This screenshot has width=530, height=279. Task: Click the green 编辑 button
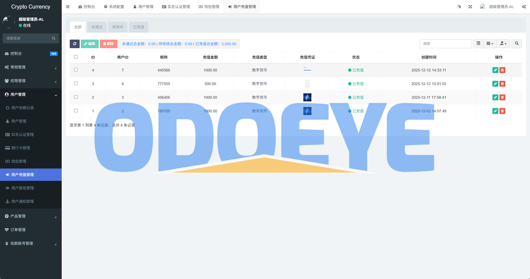[90, 44]
